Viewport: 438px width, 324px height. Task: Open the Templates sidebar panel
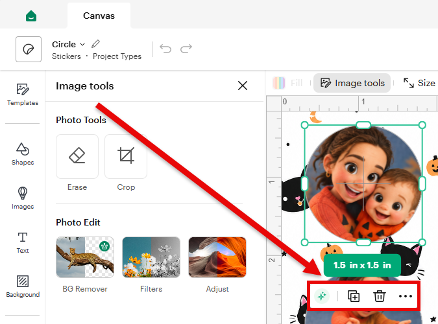click(23, 95)
